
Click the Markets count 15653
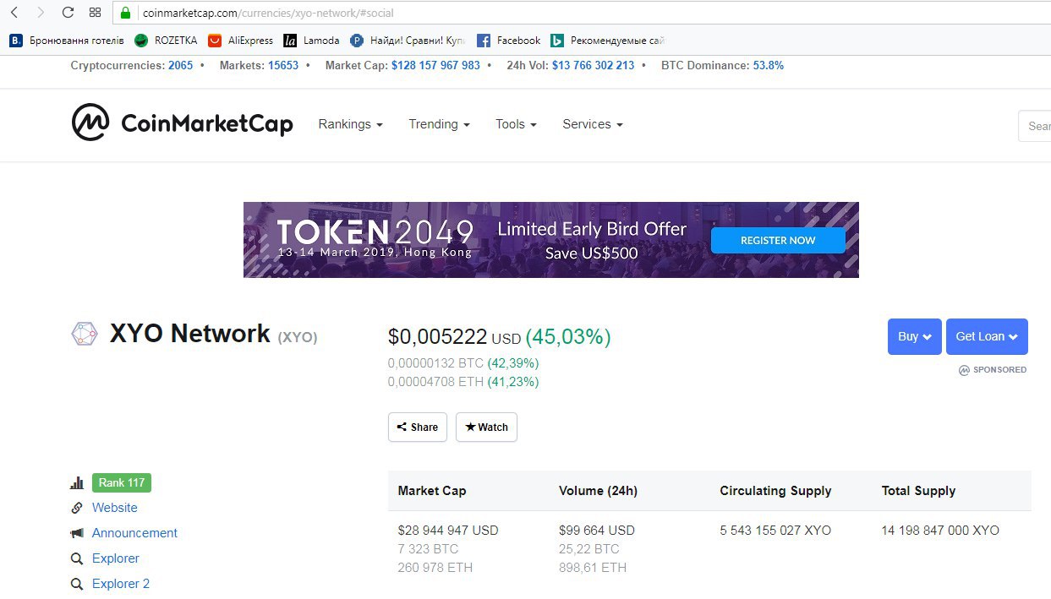coord(283,65)
